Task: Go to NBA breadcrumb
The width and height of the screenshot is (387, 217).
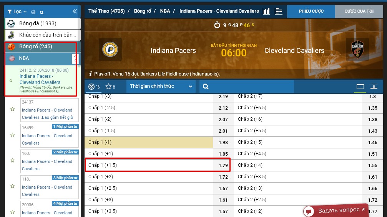Action: (x=165, y=11)
